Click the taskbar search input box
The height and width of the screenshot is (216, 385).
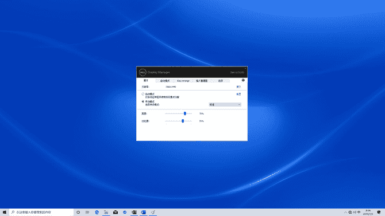coord(41,213)
